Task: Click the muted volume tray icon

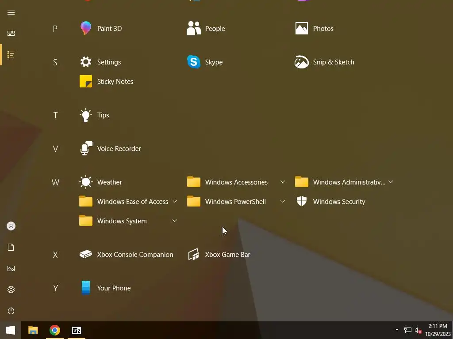Action: coord(418,330)
